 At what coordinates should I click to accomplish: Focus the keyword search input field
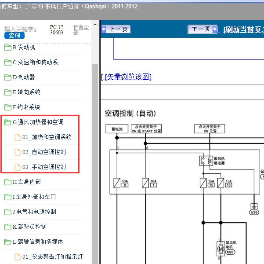pos(20,29)
